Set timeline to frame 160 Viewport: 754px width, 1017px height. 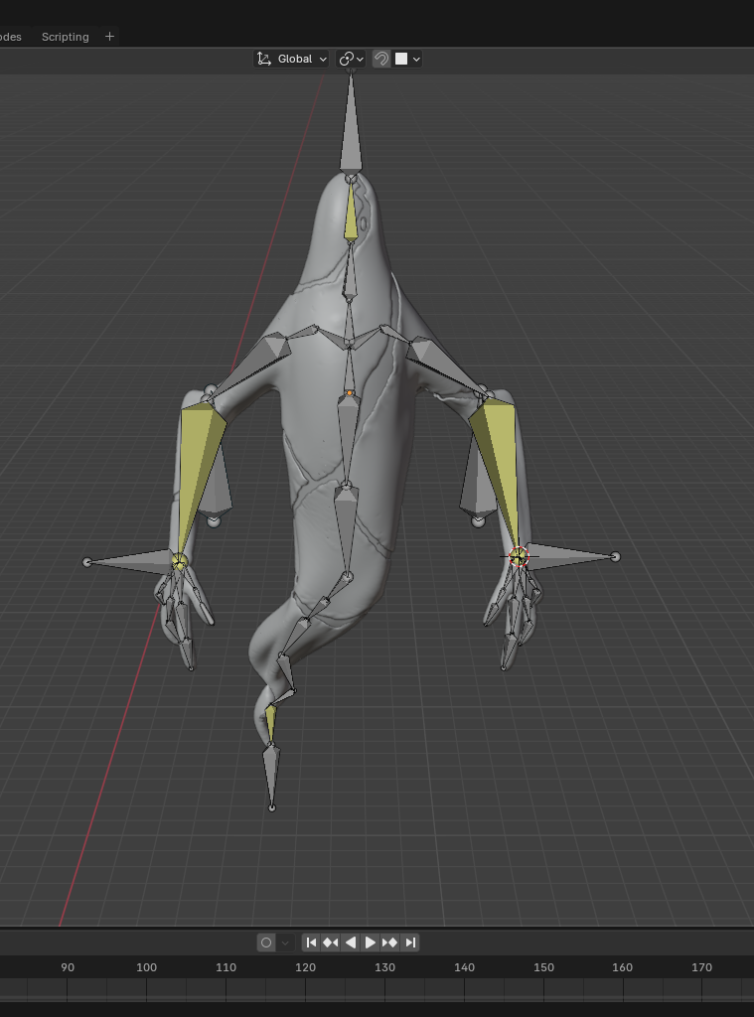(x=622, y=967)
